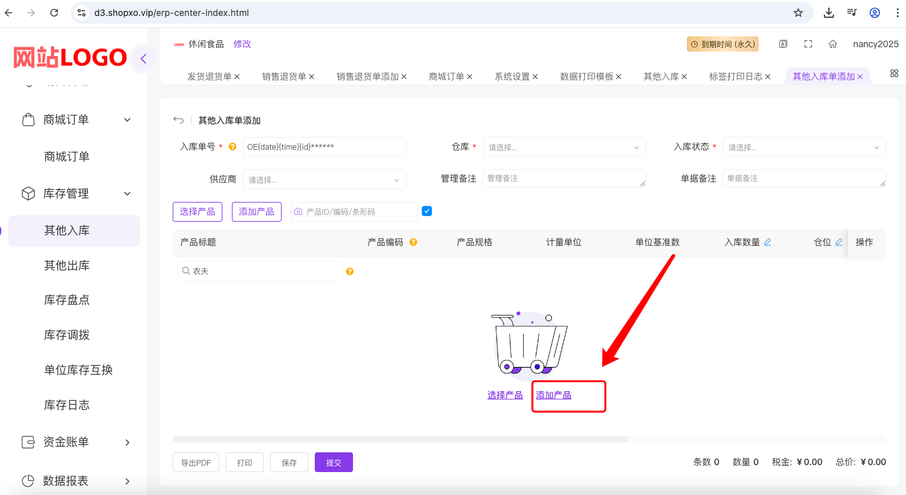Click the help icon beside 产品编码
The width and height of the screenshot is (906, 495).
click(x=413, y=242)
